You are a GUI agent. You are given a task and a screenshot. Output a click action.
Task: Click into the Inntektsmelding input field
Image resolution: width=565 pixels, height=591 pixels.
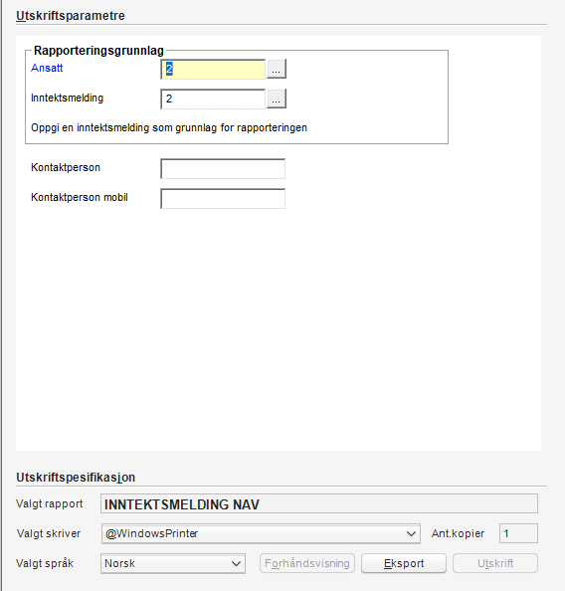213,98
